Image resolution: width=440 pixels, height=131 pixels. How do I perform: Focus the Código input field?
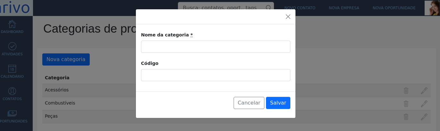[x=216, y=75]
